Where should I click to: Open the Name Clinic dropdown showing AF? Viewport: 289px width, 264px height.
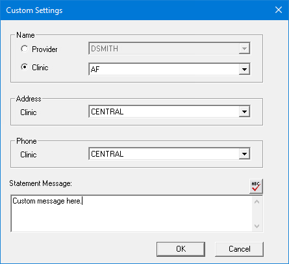(x=244, y=70)
